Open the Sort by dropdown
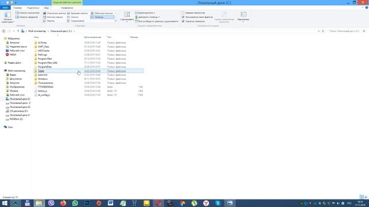The width and height of the screenshot is (369, 207). pos(127,17)
